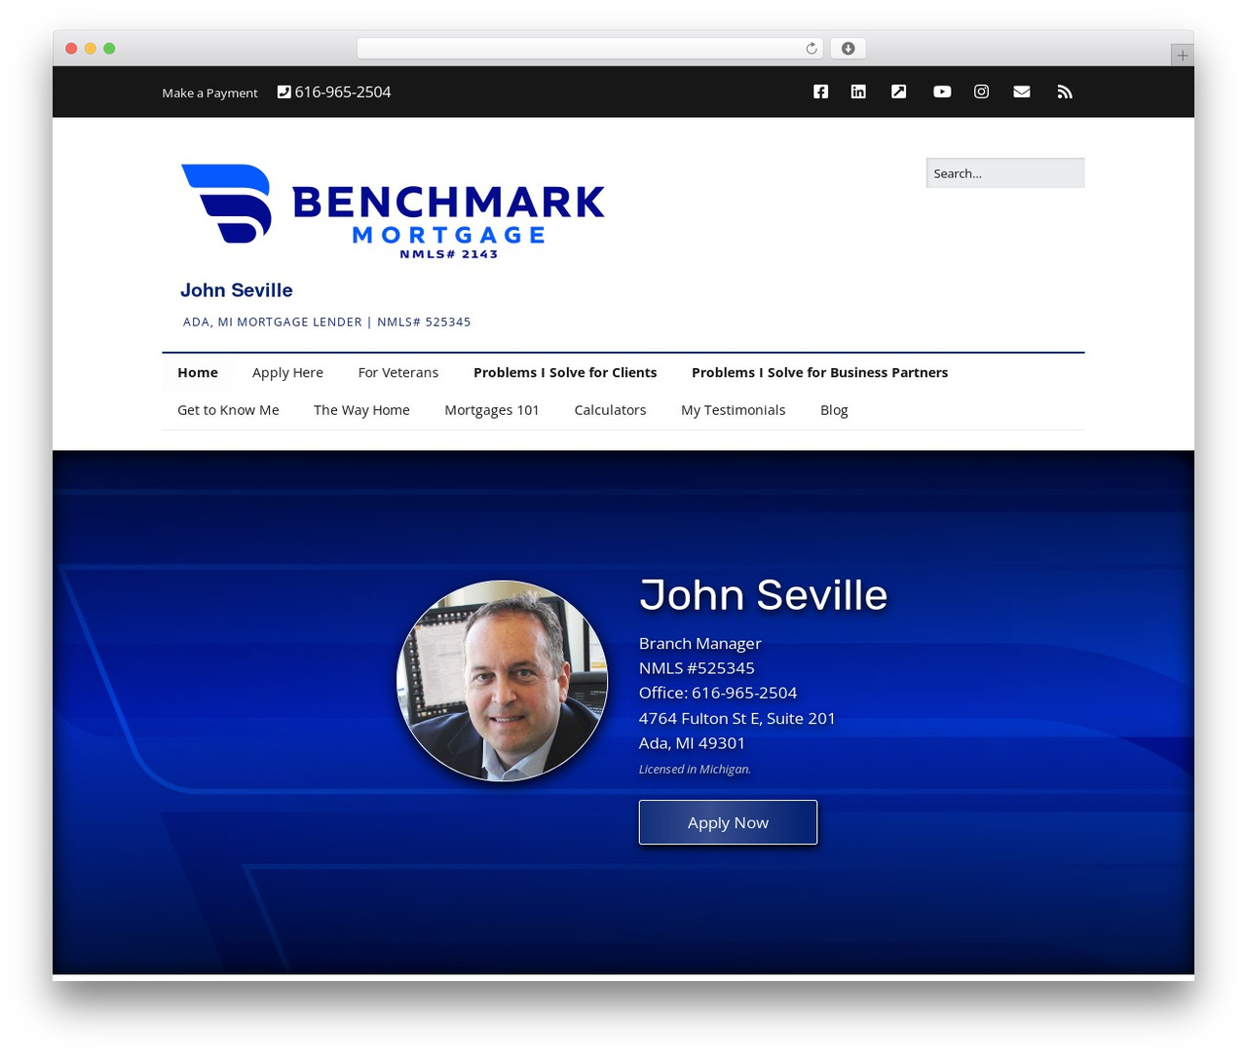1247x1056 pixels.
Task: Open the Blog menu item
Action: (834, 410)
